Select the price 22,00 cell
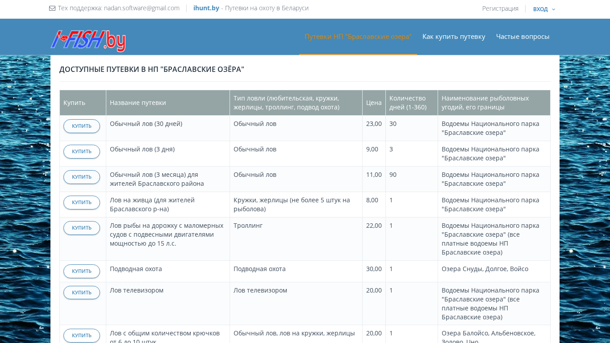 click(x=374, y=239)
